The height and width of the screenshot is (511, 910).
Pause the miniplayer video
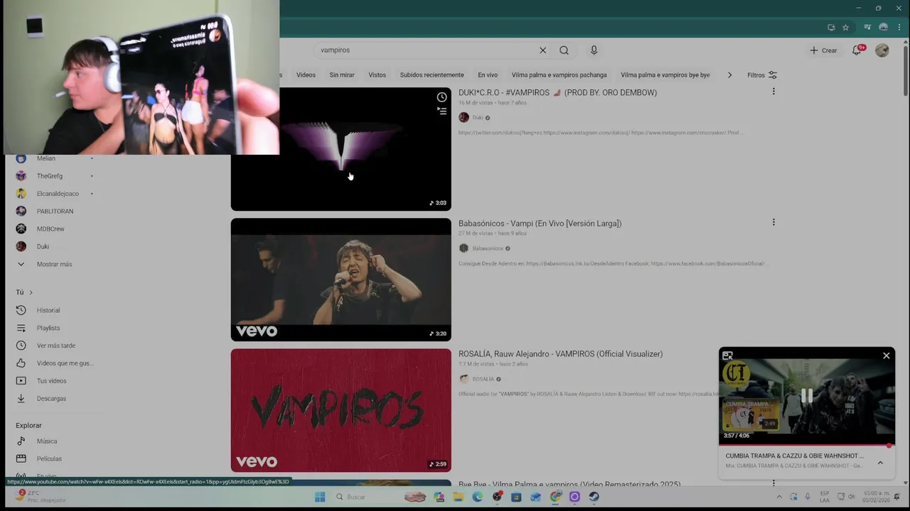pyautogui.click(x=807, y=396)
